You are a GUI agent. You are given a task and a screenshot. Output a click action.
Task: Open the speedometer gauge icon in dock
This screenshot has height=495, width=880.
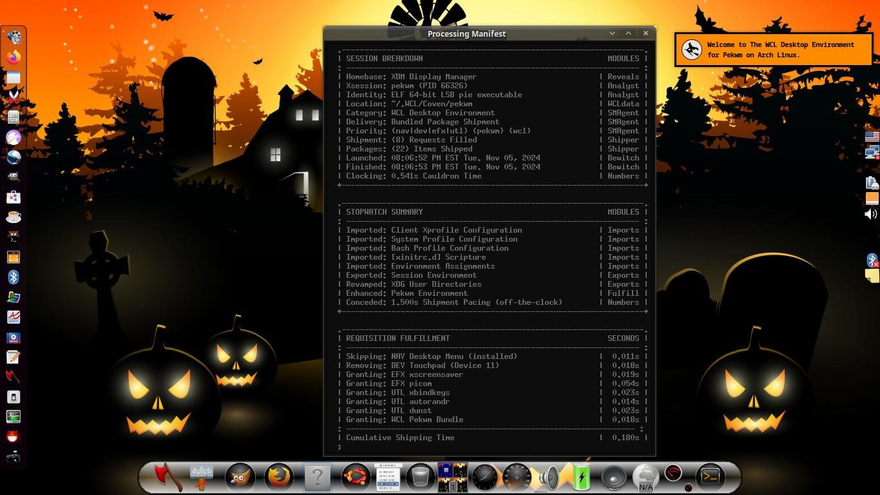tap(517, 478)
